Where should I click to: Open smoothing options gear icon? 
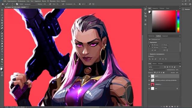coord(80,4)
